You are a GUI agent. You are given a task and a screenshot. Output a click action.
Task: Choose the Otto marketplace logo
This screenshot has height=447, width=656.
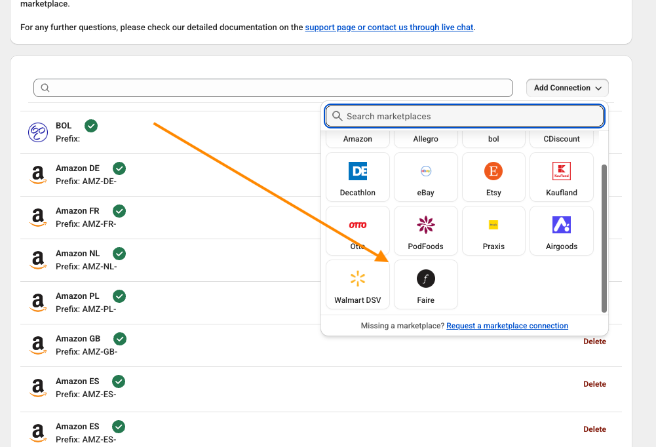[x=358, y=225]
